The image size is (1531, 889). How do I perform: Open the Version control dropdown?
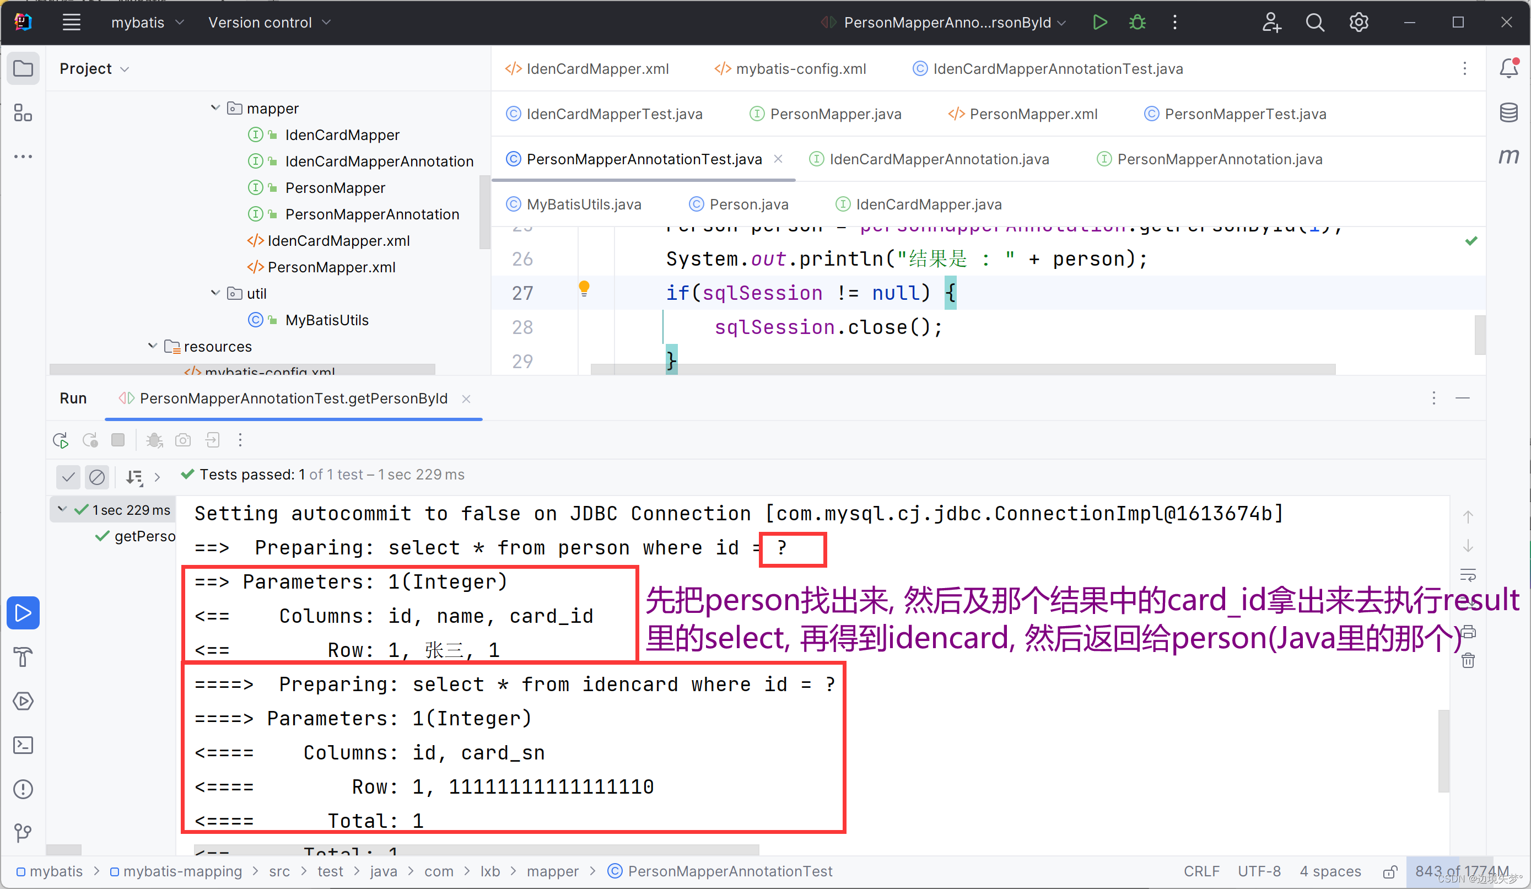click(269, 23)
